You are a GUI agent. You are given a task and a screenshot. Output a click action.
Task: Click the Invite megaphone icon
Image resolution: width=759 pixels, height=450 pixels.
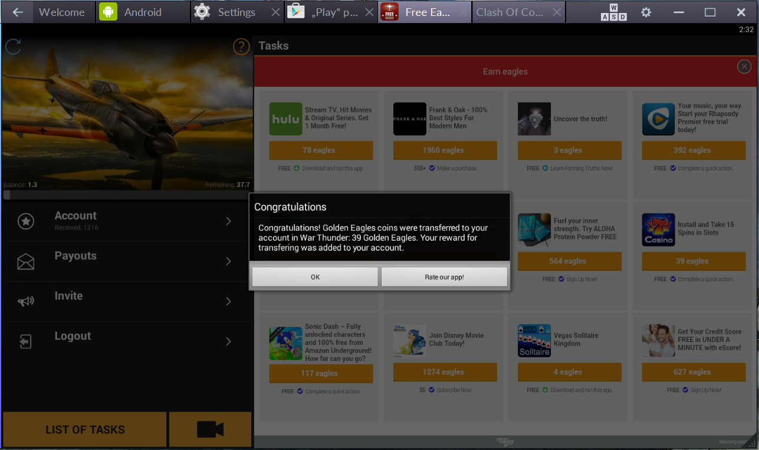pyautogui.click(x=26, y=301)
